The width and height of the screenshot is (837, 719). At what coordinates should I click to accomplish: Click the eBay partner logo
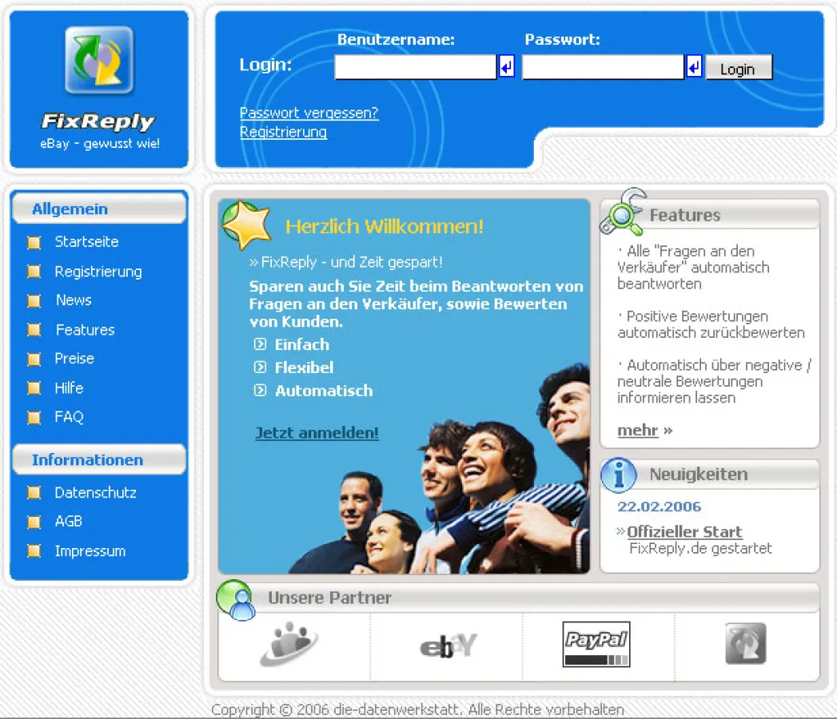point(447,643)
